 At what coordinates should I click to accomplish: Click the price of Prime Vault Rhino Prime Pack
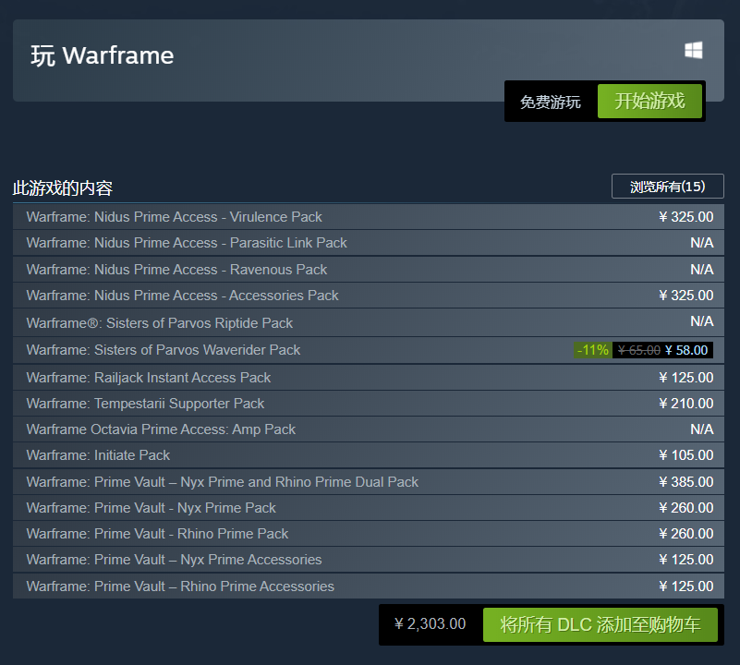686,533
